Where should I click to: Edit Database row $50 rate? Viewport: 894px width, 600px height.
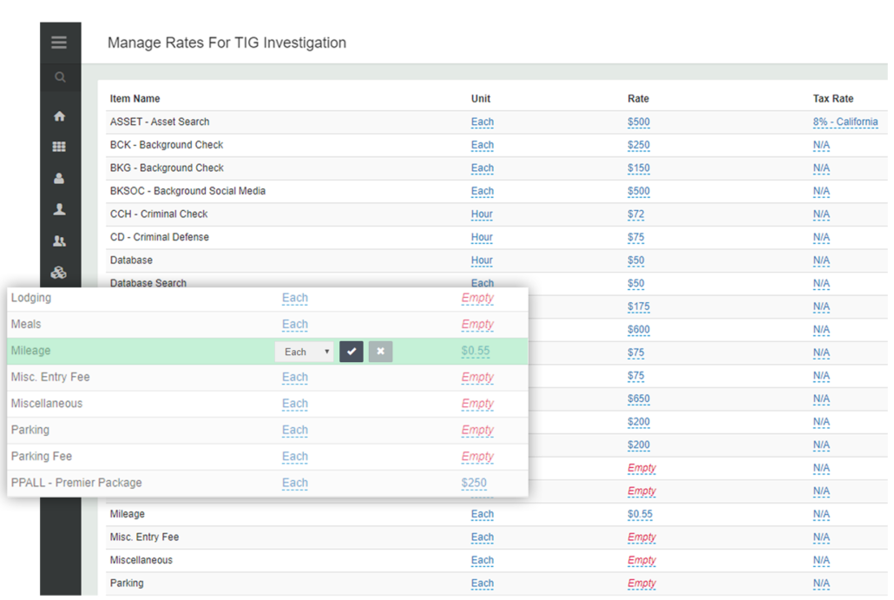click(x=635, y=260)
